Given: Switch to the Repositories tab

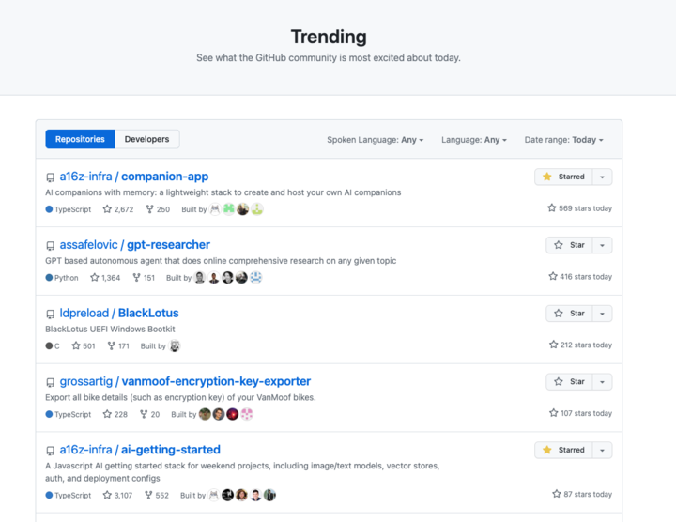Looking at the screenshot, I should click(x=80, y=139).
